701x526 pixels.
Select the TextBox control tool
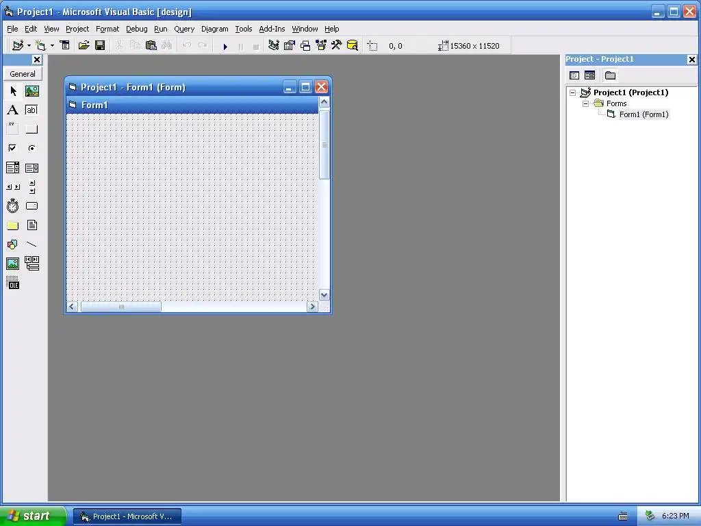pos(31,110)
